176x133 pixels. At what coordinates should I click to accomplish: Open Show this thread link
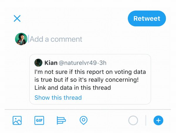pyautogui.click(x=58, y=98)
